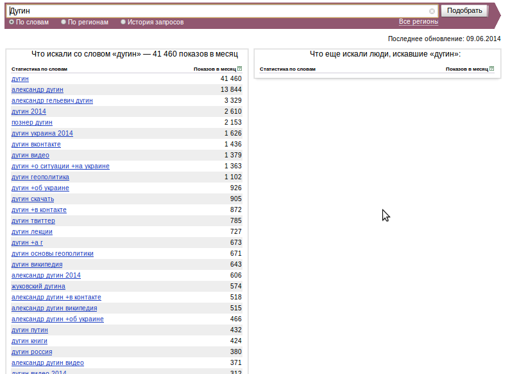Open the 'дугин книги' link
The height and width of the screenshot is (374, 510).
[x=30, y=341]
